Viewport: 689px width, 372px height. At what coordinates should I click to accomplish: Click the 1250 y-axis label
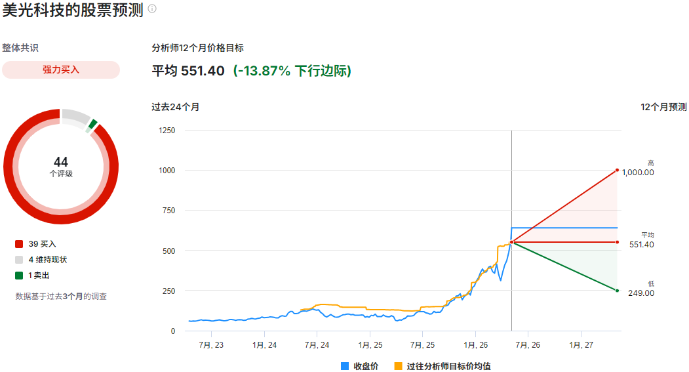point(167,131)
